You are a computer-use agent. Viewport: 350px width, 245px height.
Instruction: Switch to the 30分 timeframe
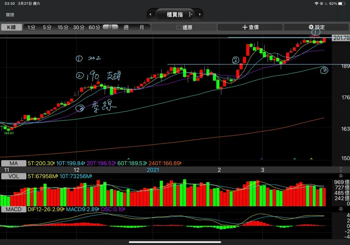click(x=79, y=27)
